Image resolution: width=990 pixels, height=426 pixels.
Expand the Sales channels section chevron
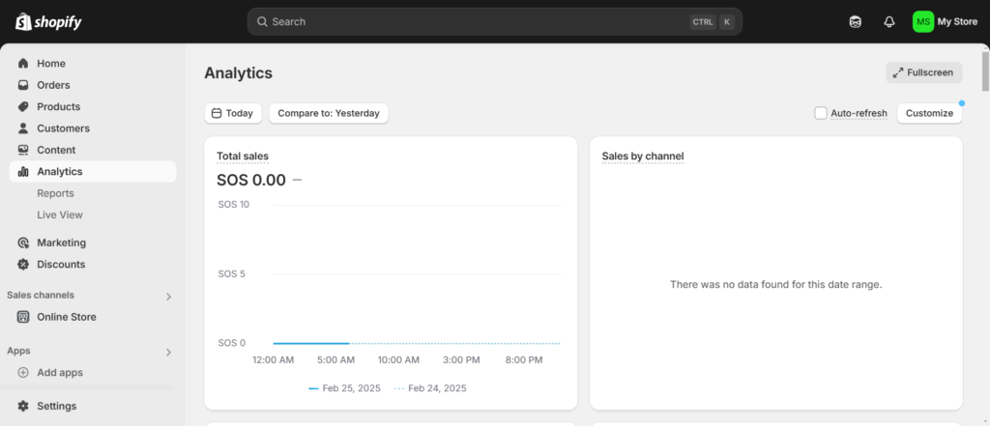pos(168,296)
